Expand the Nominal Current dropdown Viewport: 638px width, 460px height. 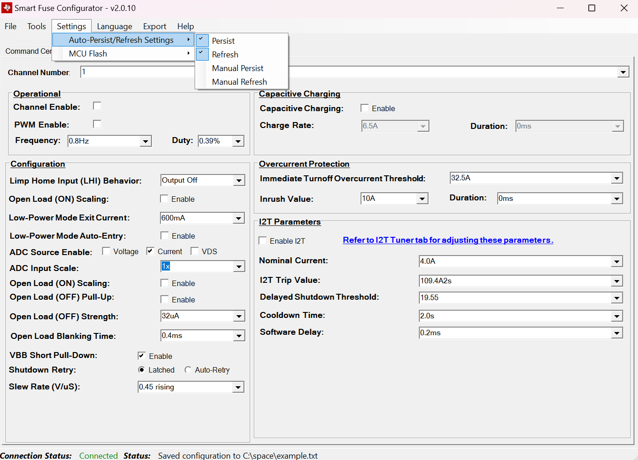tap(617, 261)
